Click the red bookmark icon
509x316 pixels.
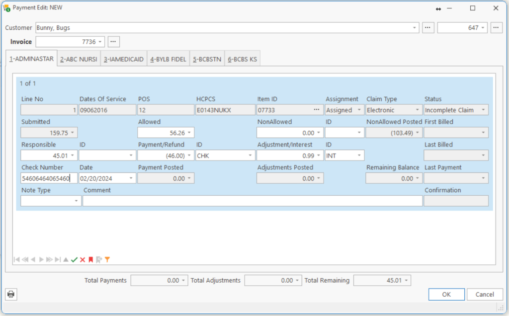coord(91,259)
